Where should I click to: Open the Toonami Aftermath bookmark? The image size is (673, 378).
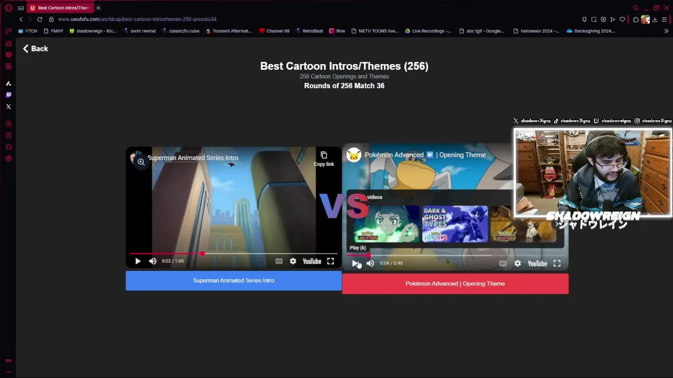click(x=229, y=31)
